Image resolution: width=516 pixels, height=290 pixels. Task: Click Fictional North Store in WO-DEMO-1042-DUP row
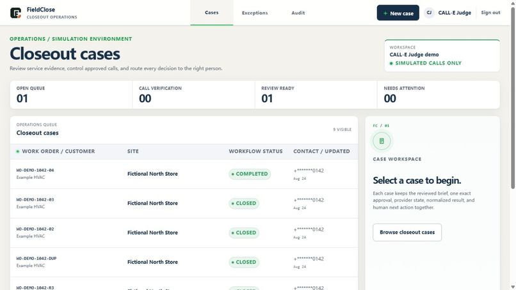152,262
